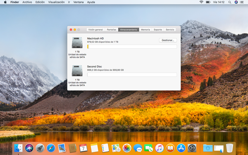Close the storage window red button
The width and height of the screenshot is (248, 155).
(71, 29)
